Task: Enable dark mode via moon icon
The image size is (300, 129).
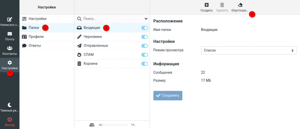Action: (x=10, y=105)
